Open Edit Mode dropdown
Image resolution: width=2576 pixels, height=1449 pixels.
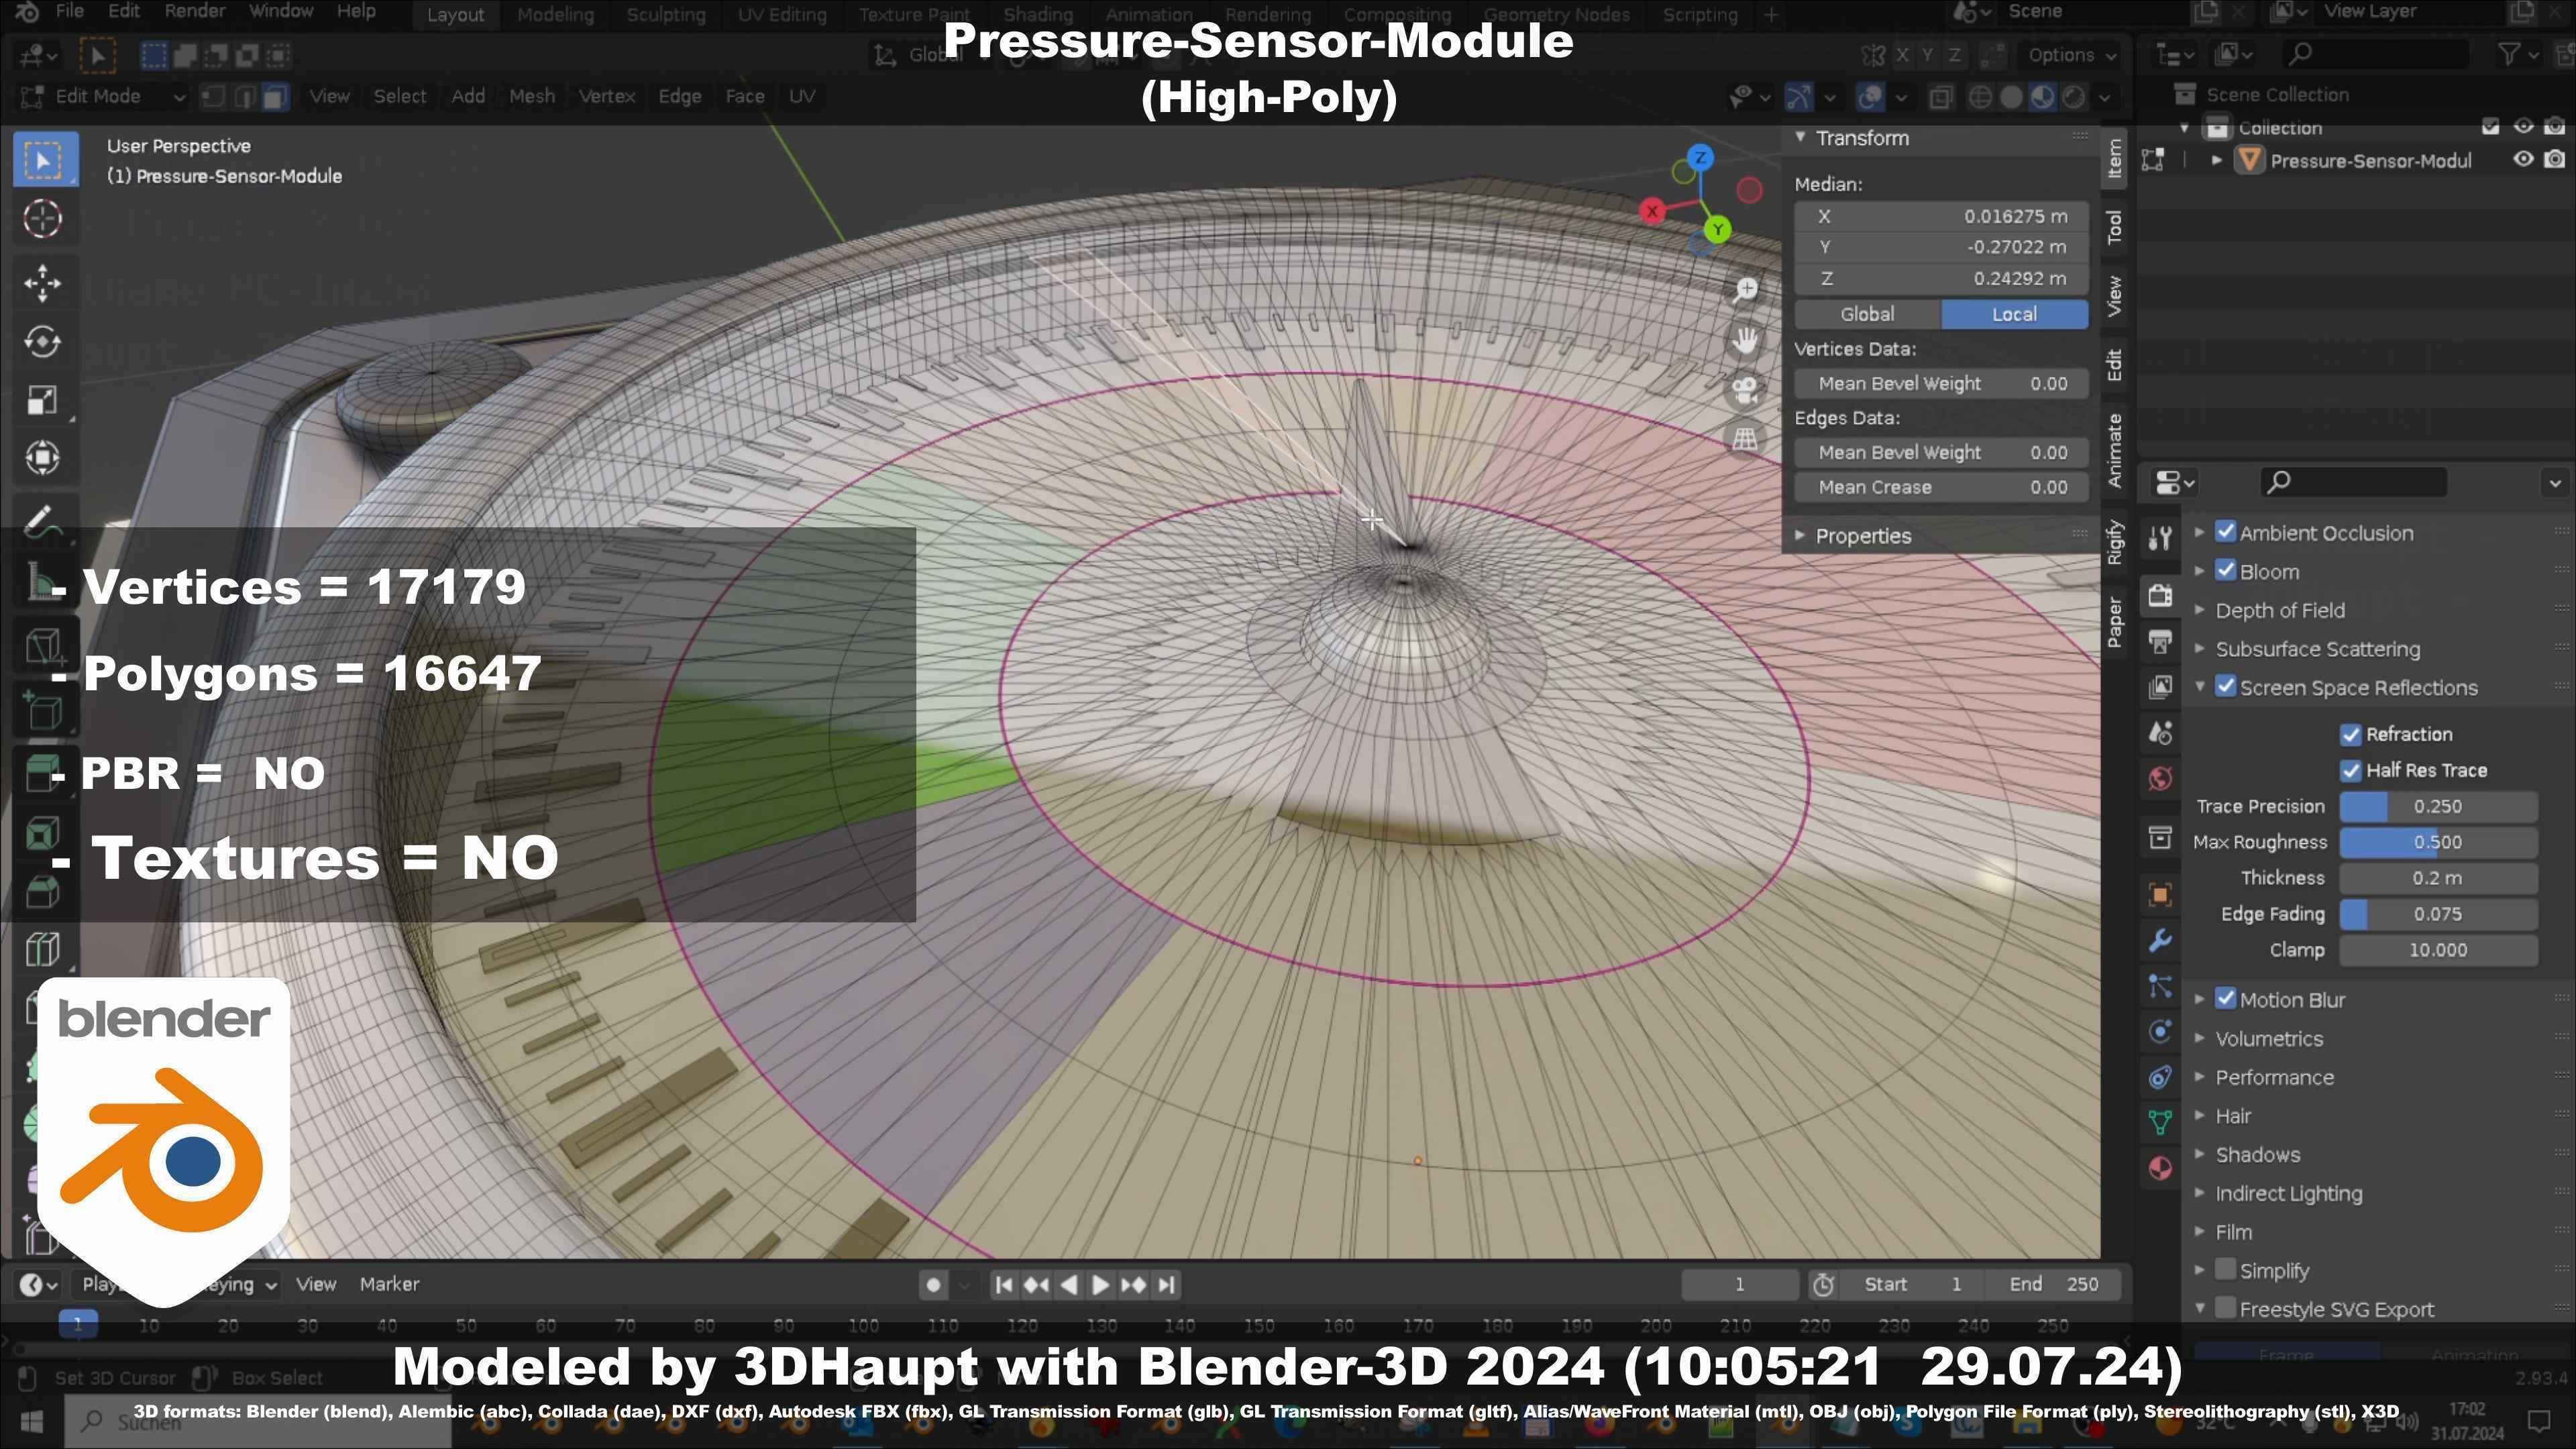pos(102,96)
